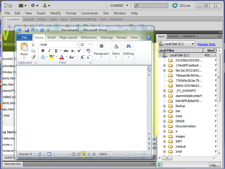The image size is (225, 169).
Task: Click the Clear Formatting icon
Action: tap(88, 51)
